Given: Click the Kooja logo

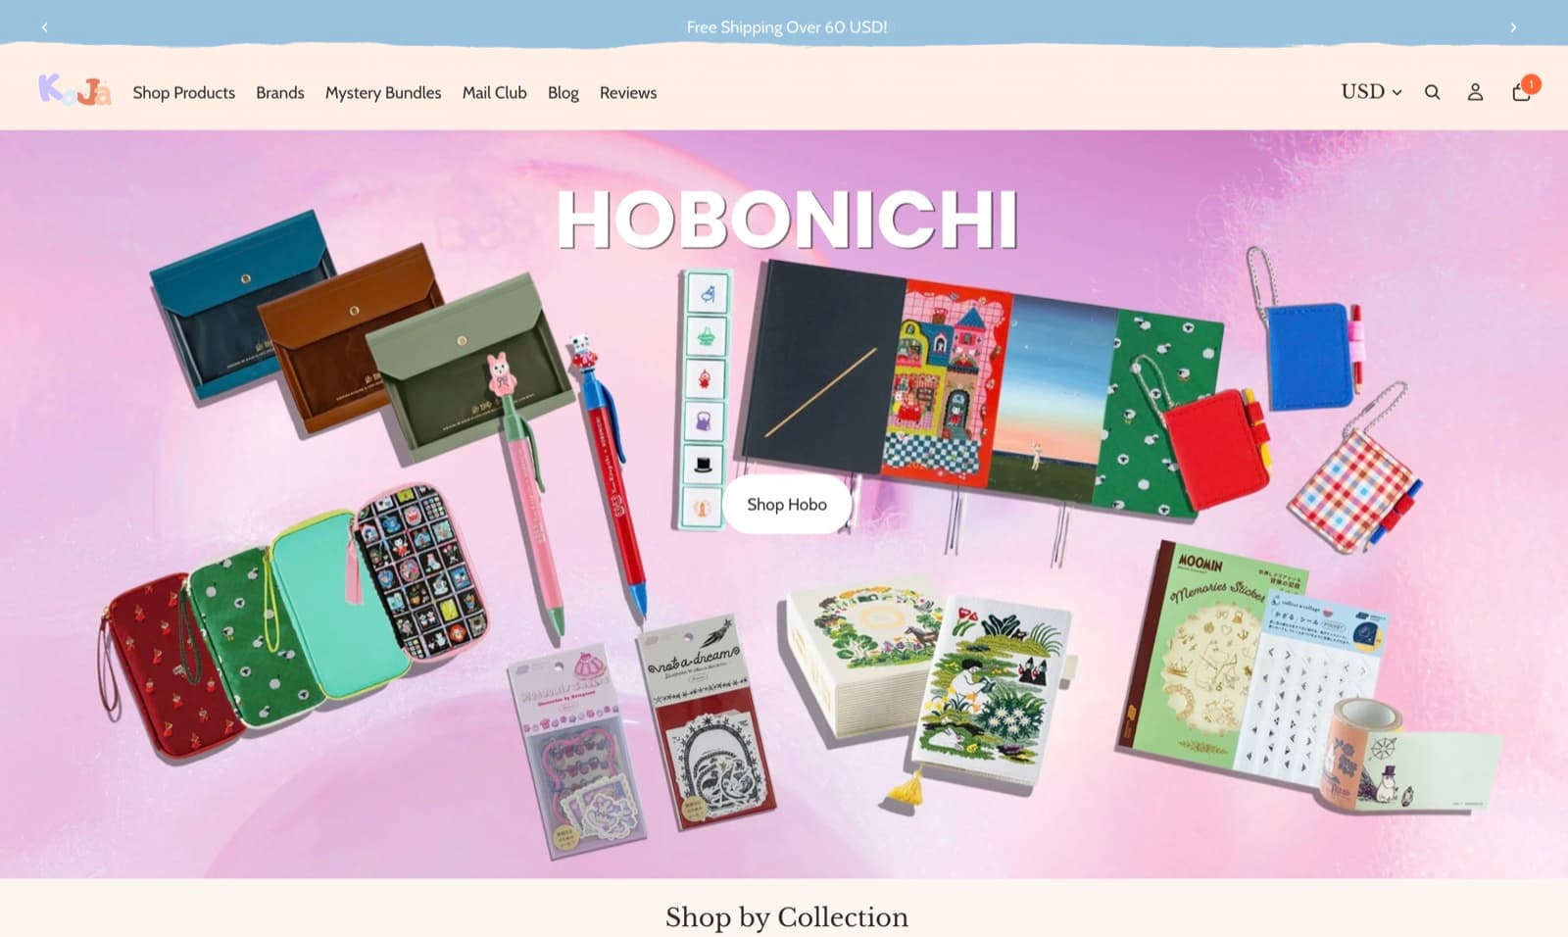Looking at the screenshot, I should point(74,90).
